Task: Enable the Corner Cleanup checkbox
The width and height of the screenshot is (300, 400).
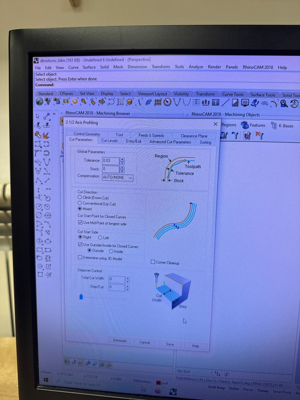Action: pyautogui.click(x=153, y=262)
